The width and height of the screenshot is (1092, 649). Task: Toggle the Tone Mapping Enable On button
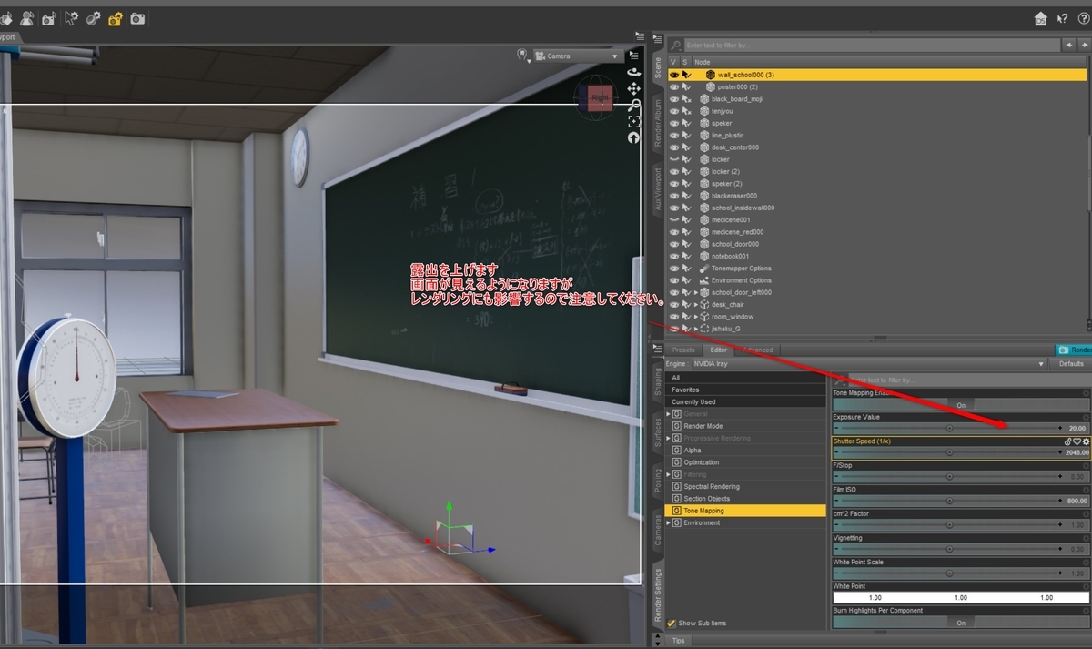(961, 404)
